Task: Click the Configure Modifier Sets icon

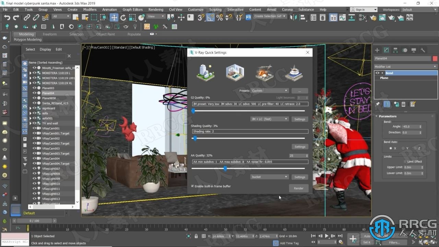Action: pyautogui.click(x=413, y=104)
